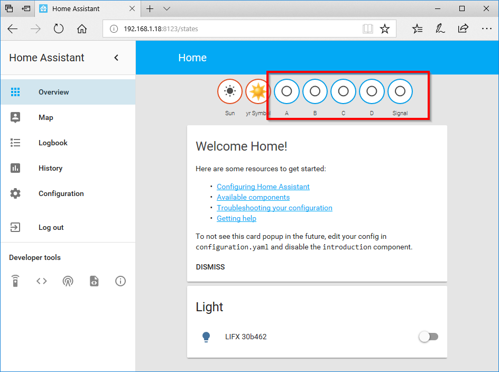
Task: Open the Overview grid icon
Action: [x=15, y=92]
